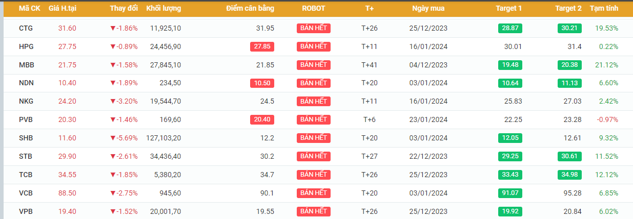Click the red down arrow for CTG
This screenshot has width=633, height=219.
tap(113, 29)
